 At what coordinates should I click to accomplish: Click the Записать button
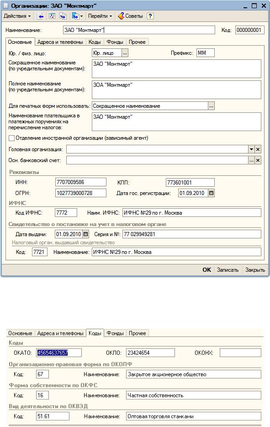point(228,270)
